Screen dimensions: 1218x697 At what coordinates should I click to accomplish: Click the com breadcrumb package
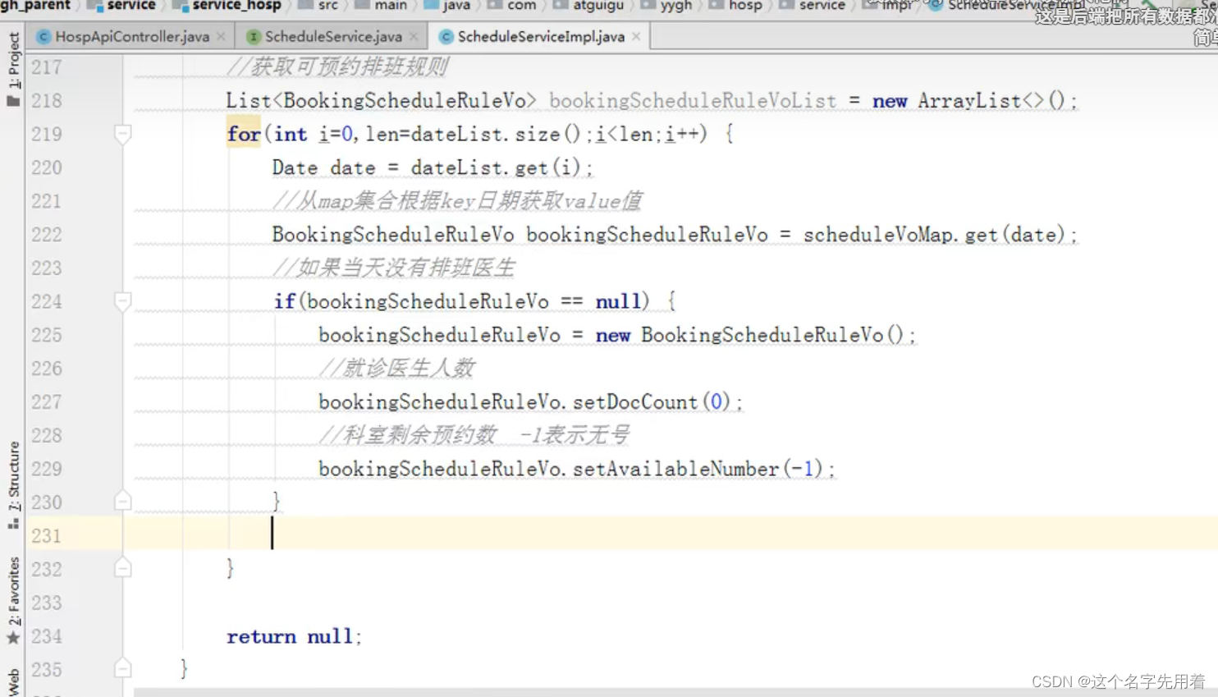(512, 6)
